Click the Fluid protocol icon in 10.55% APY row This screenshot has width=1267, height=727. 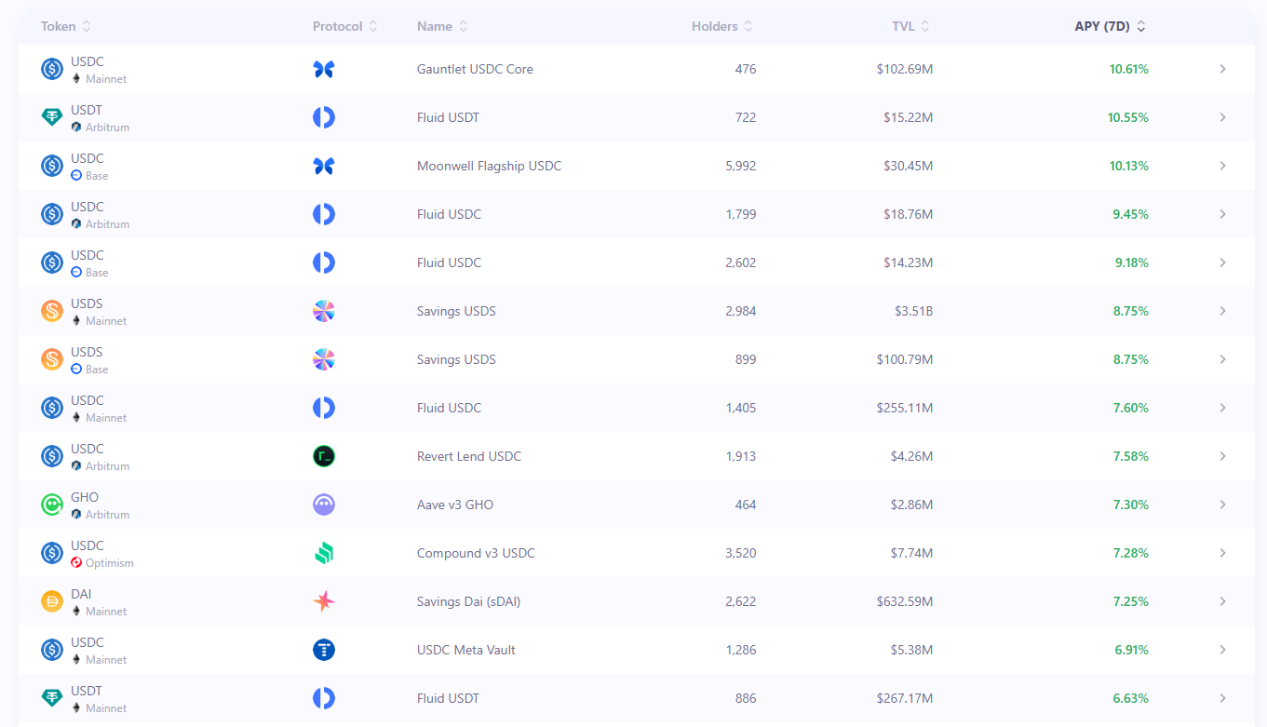324,117
